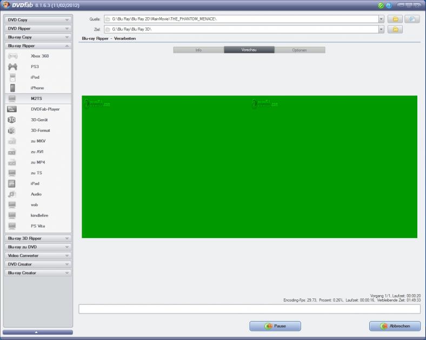426x340 pixels.
Task: Expand the DVD Ripper section
Action: tap(38, 29)
